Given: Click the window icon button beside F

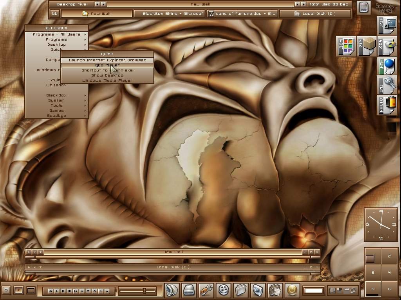Looking at the screenshot, I should 31,290.
